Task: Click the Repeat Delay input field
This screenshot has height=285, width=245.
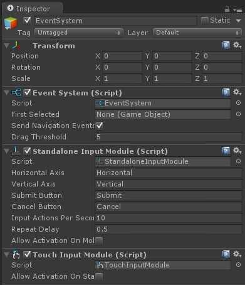Action: point(169,229)
